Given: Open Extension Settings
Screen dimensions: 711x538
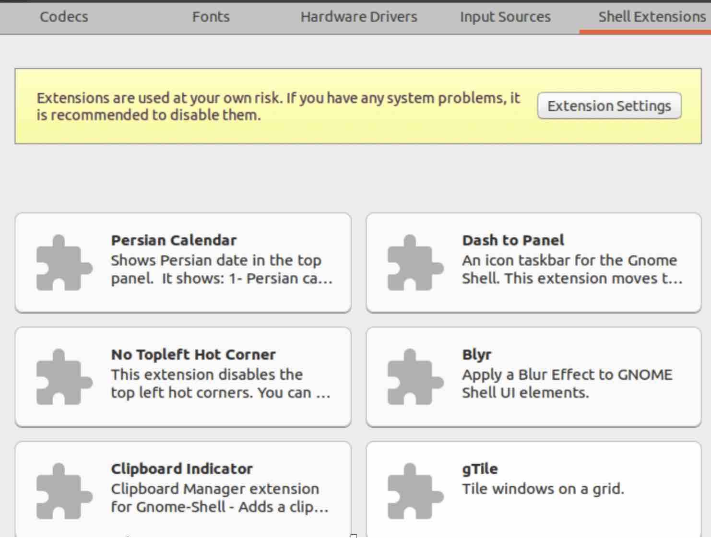Looking at the screenshot, I should coord(609,106).
